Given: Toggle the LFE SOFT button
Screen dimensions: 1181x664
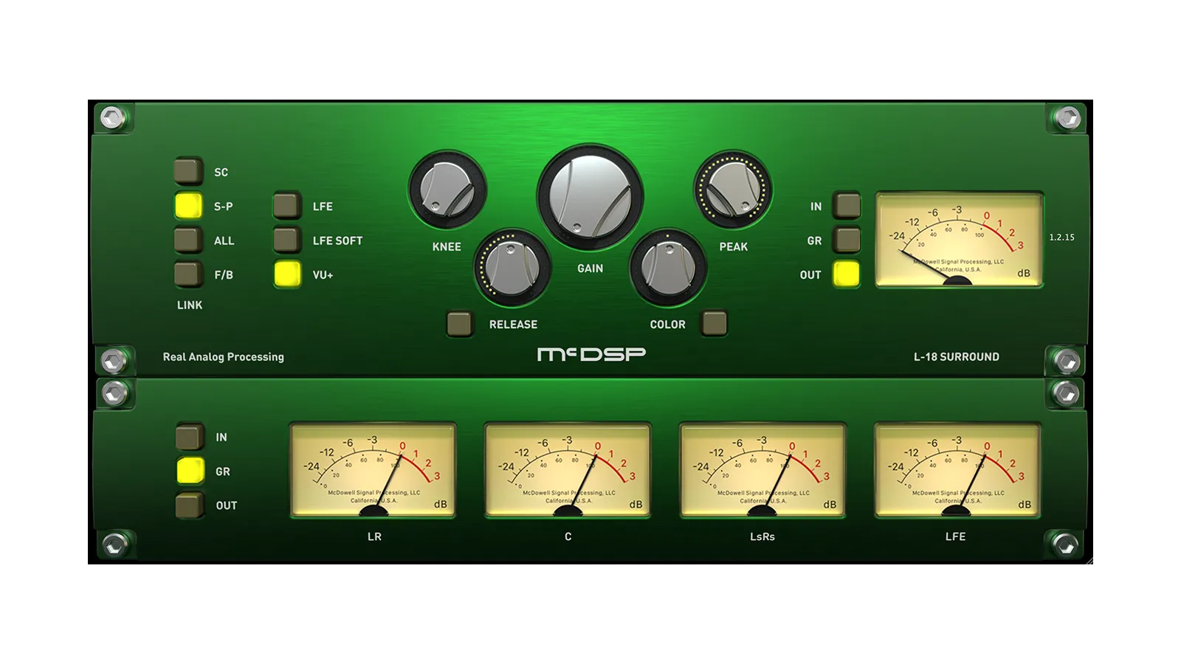Looking at the screenshot, I should coord(287,240).
